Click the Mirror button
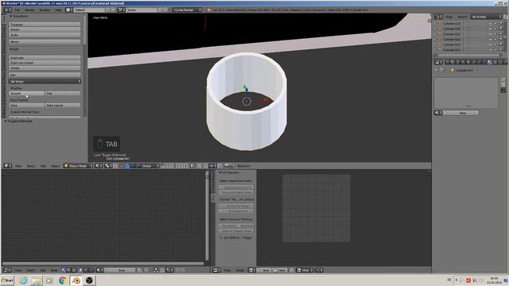The image size is (509, 286). point(45,42)
